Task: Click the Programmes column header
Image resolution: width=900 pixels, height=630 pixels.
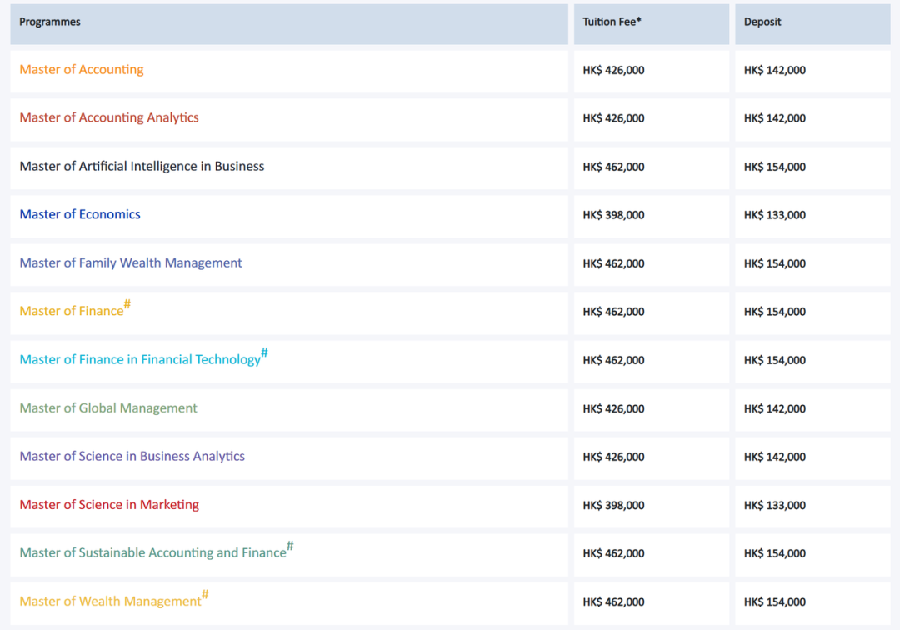Action: (x=50, y=22)
